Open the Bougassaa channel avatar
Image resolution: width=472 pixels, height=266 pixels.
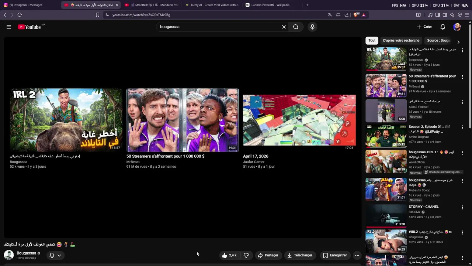tap(9, 255)
